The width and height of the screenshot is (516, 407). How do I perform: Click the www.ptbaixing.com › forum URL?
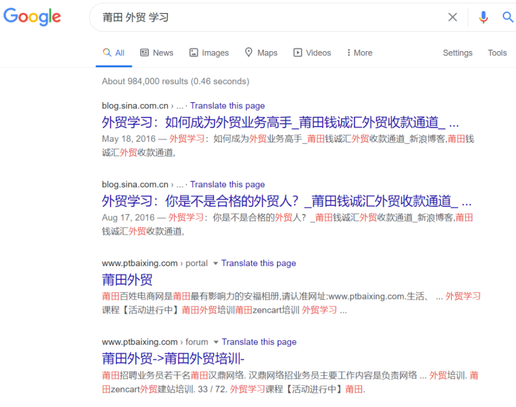point(155,342)
